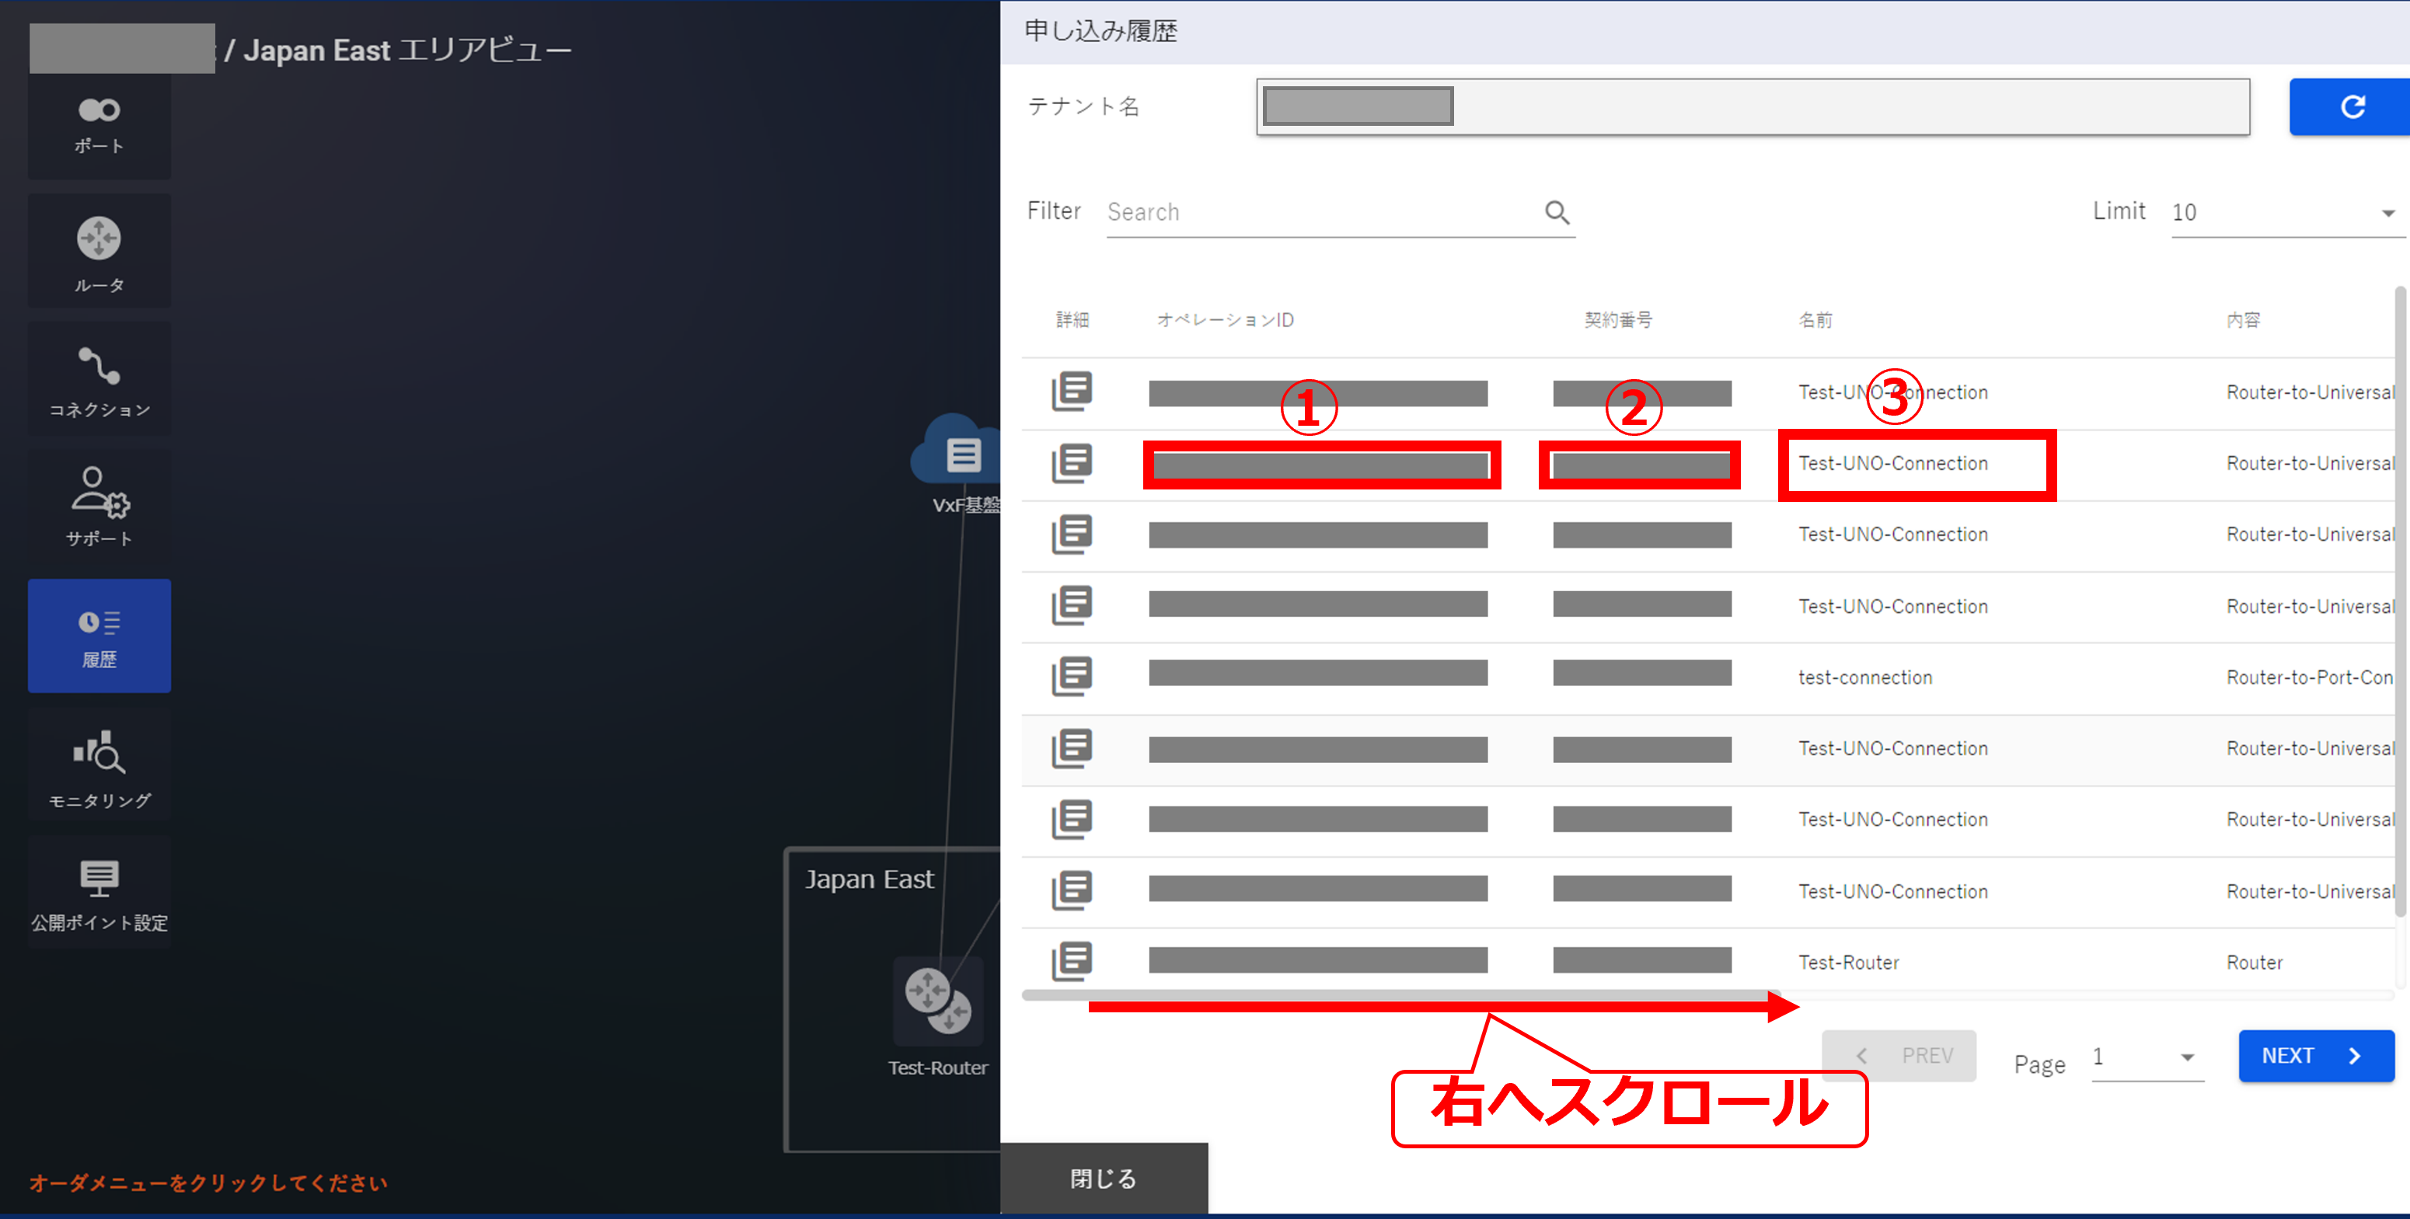Open the サポート (Support) sidebar menu
Viewport: 2410px width, 1219px height.
99,507
